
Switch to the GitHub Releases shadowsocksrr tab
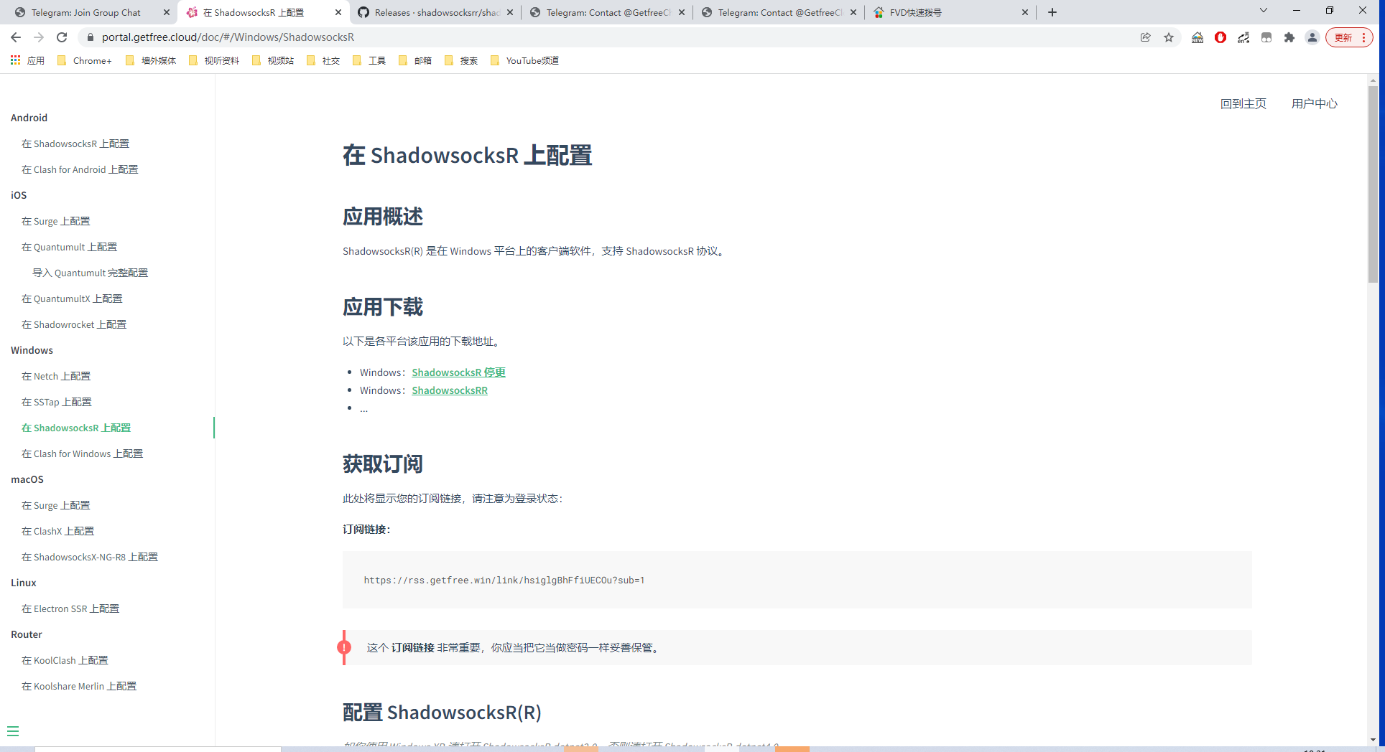pos(435,12)
